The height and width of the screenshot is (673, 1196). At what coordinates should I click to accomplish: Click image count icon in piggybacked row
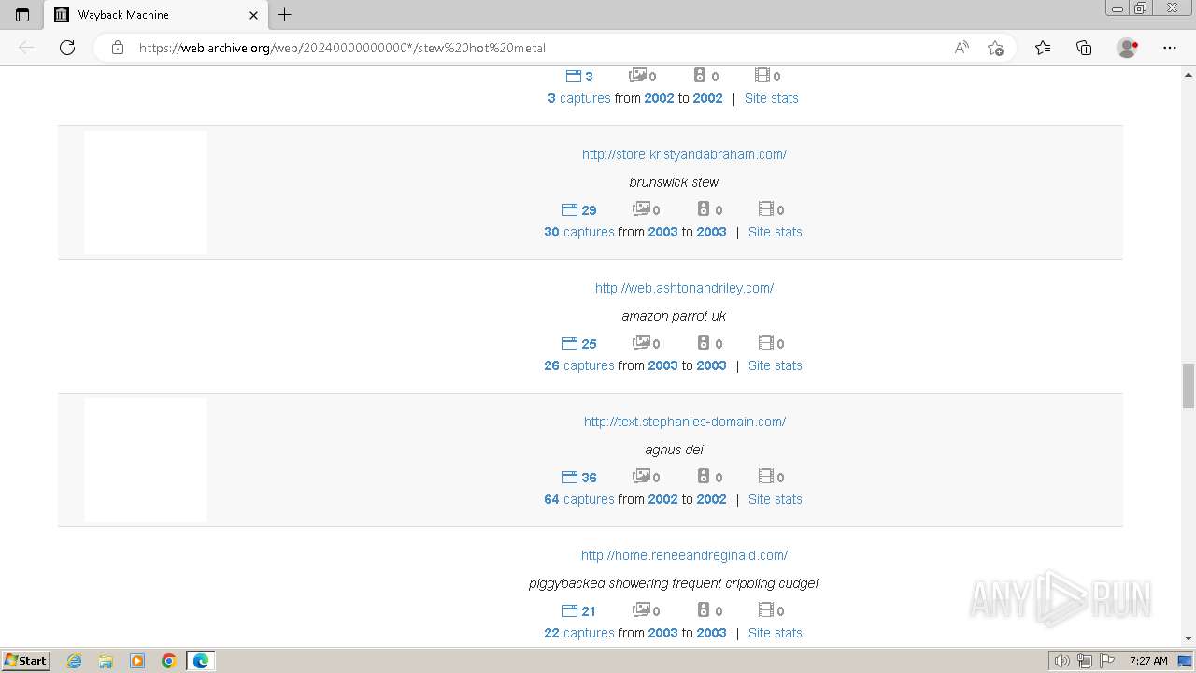point(646,610)
